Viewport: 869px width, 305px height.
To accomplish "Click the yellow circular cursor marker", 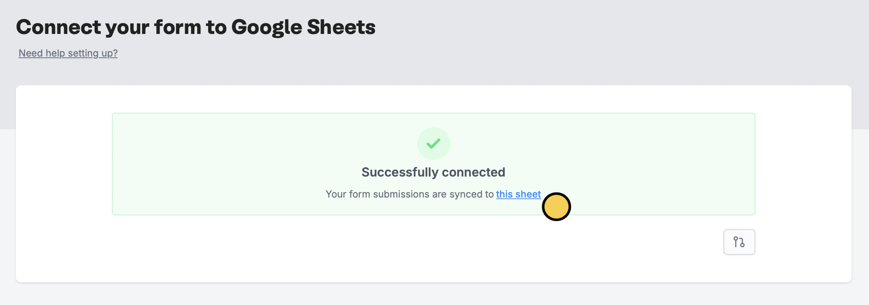I will point(557,206).
